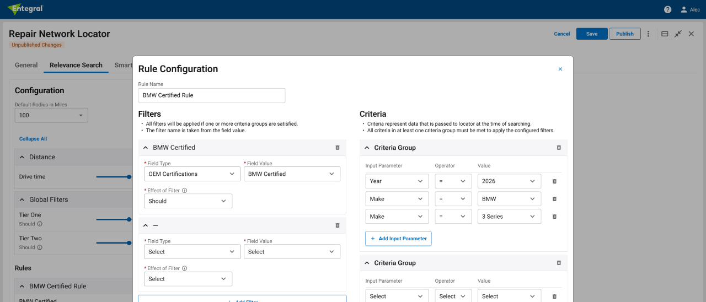
Task: Click the Collapse All link
Action: tap(33, 139)
